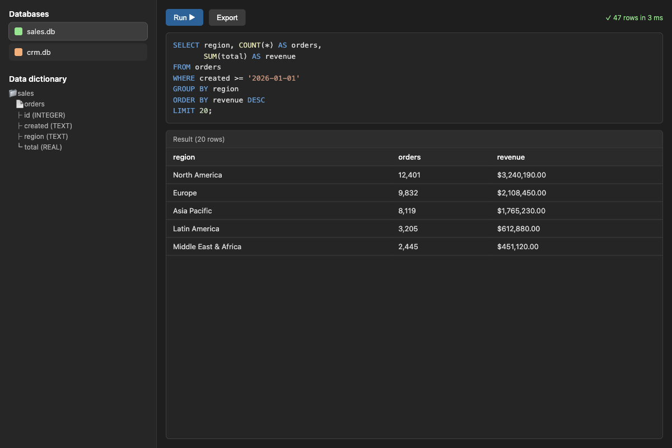
Task: Click inside the SQL editor
Action: (x=414, y=78)
